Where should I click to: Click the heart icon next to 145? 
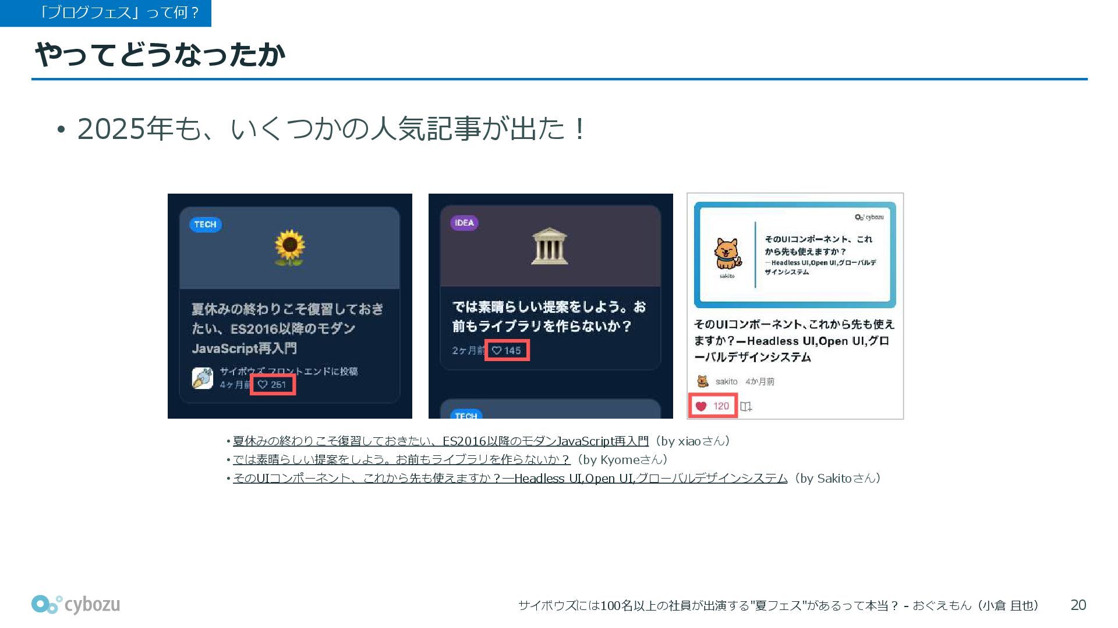(497, 350)
